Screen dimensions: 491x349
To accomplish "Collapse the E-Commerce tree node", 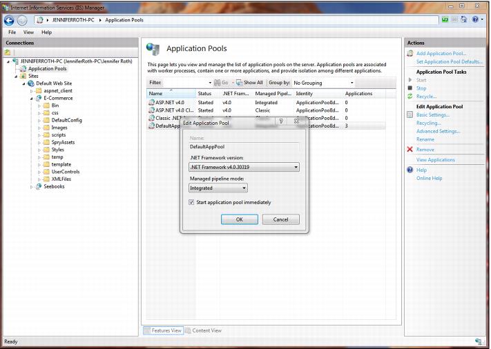I will coord(31,99).
